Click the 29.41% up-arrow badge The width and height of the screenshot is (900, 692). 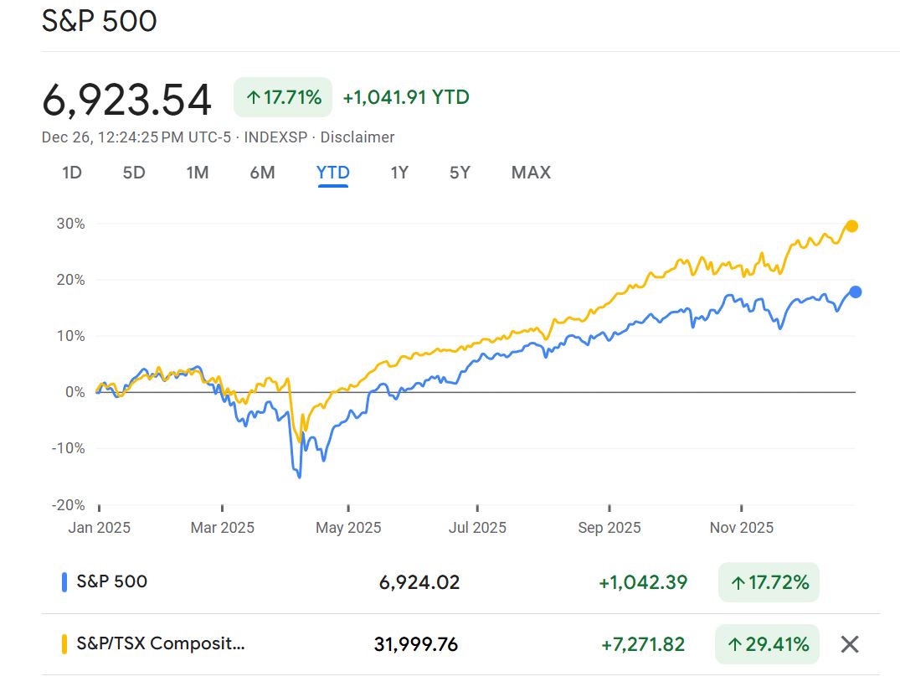click(767, 644)
